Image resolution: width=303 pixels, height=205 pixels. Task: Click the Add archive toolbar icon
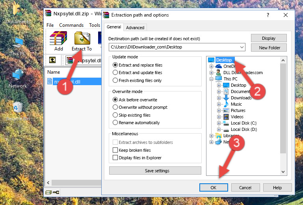click(58, 41)
